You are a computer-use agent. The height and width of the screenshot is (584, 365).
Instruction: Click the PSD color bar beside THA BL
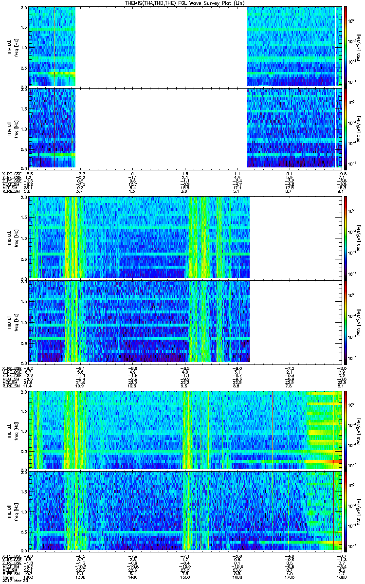[346, 47]
